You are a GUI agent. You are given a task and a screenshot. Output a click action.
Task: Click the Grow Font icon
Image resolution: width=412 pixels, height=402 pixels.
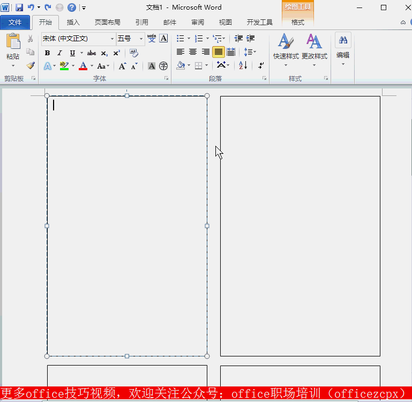[x=122, y=66]
